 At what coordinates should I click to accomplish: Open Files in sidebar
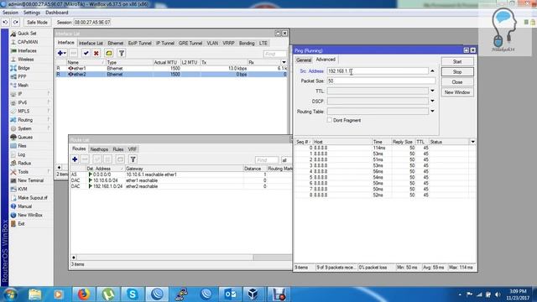(x=22, y=146)
